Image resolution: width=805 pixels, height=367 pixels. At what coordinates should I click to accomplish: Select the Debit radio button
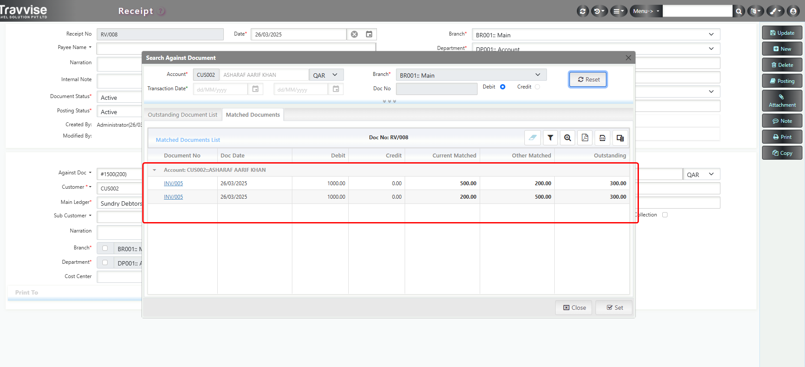click(x=503, y=87)
